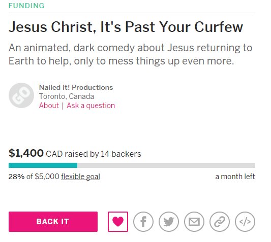This screenshot has height=242, width=271.
Task: Click the 14 backers text
Action: point(121,154)
